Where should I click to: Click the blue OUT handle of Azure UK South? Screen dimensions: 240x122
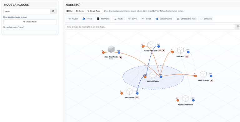pos(158,46)
